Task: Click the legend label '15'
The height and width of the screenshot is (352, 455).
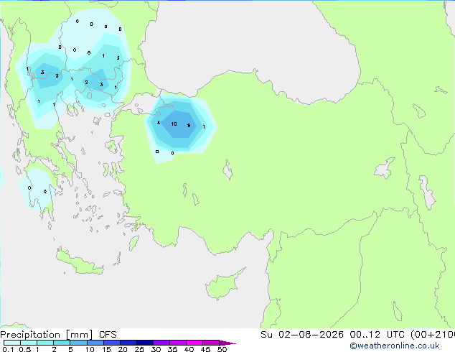Action: [x=106, y=349]
